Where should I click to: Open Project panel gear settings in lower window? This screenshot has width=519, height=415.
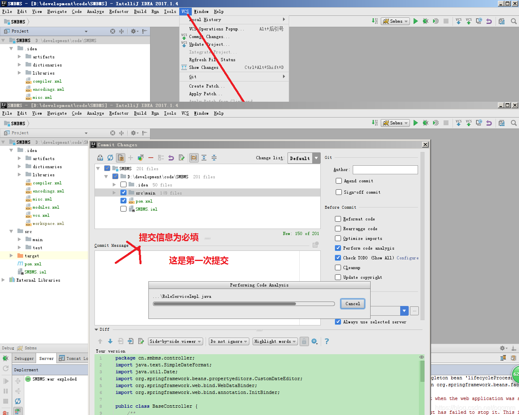[x=134, y=133]
